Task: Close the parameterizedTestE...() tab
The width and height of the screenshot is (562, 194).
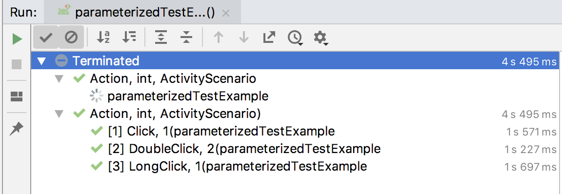Action: [225, 14]
